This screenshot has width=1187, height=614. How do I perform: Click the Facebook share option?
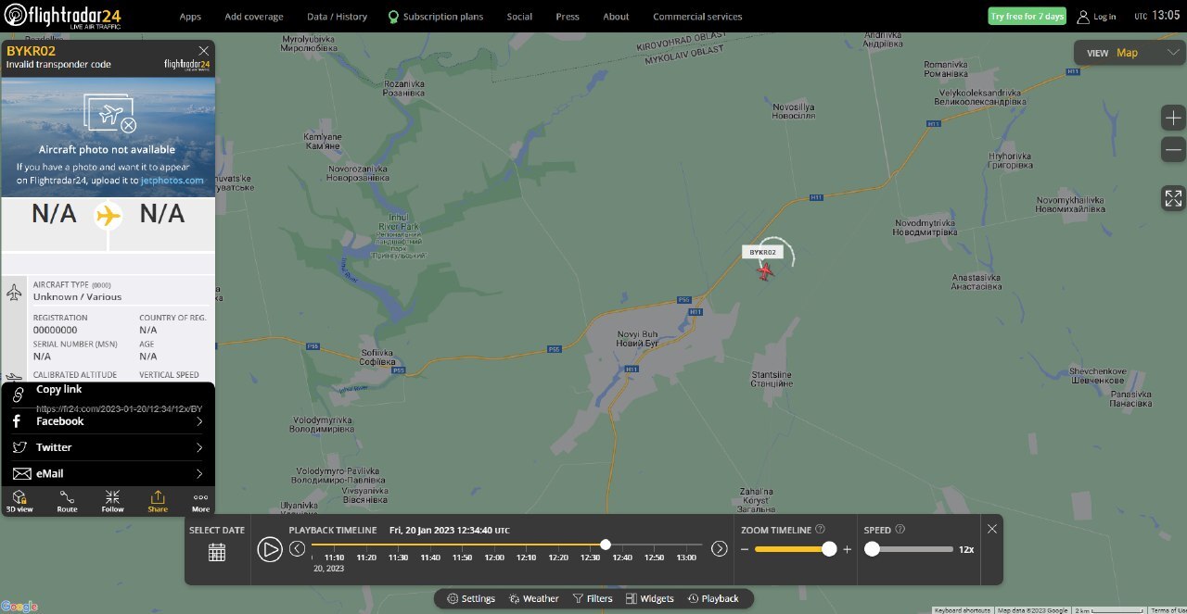107,421
